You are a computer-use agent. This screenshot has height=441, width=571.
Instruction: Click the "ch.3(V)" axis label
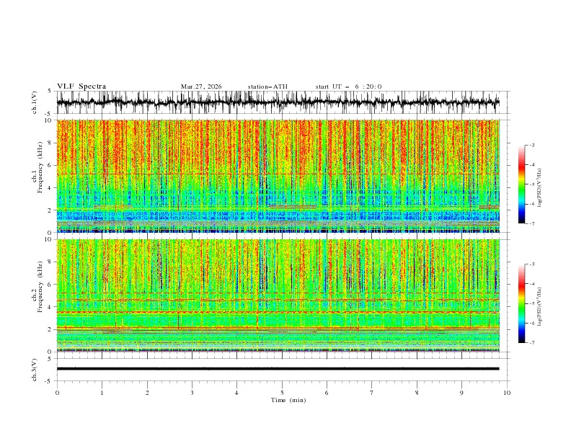point(35,370)
